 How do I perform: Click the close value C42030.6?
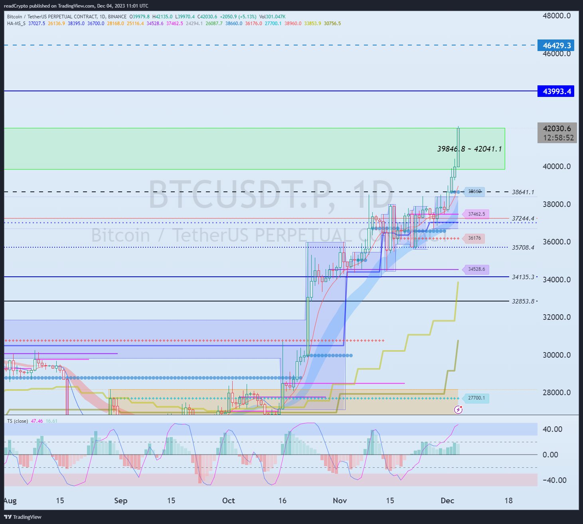pos(207,17)
